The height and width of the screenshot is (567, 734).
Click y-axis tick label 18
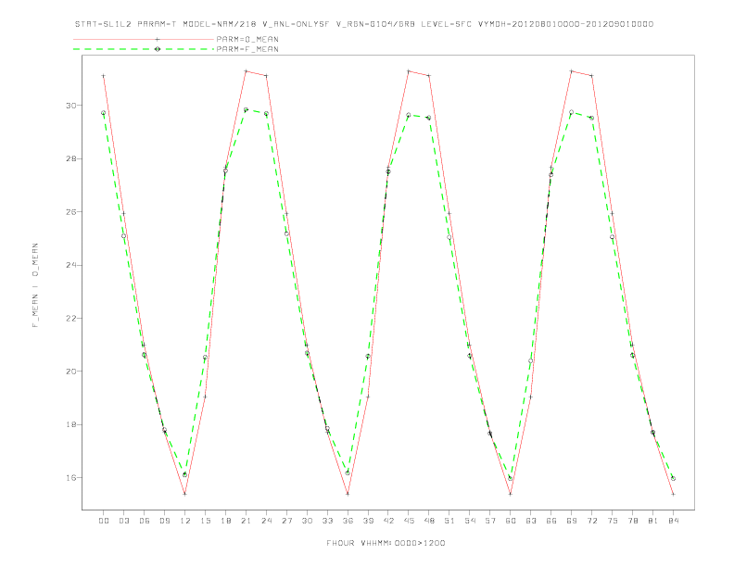point(70,424)
